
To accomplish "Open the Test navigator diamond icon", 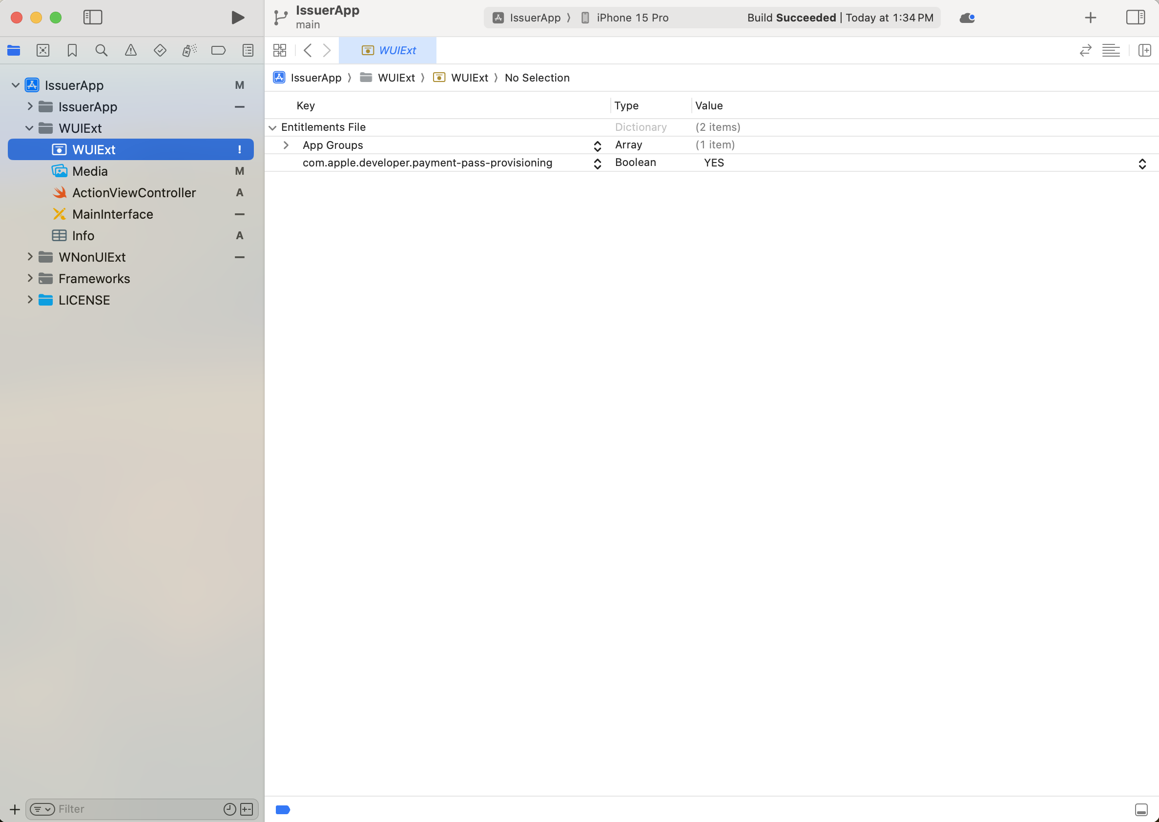I will click(160, 50).
